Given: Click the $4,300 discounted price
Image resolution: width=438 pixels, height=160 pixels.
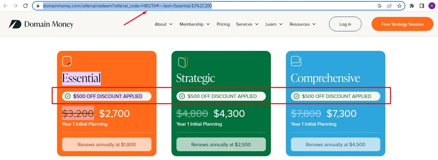Looking at the screenshot, I should [x=229, y=113].
